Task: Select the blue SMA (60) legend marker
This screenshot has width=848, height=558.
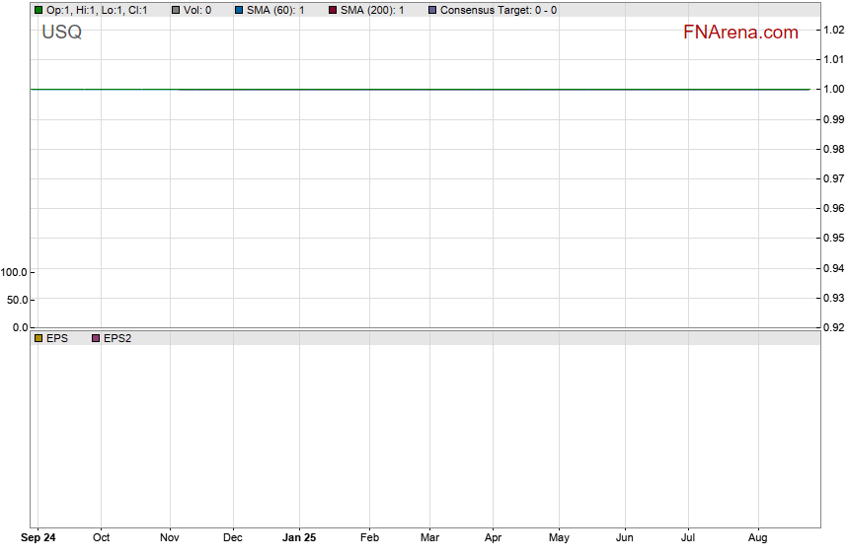Action: [x=239, y=10]
